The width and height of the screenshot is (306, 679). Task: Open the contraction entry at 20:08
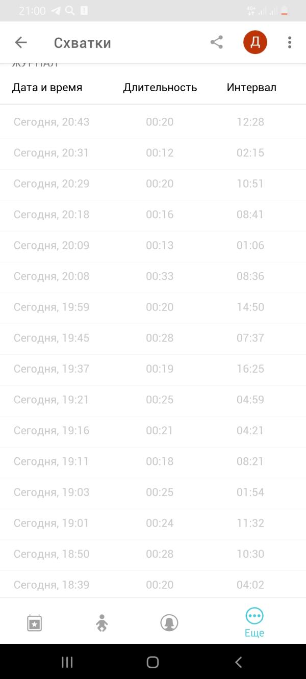(x=153, y=276)
